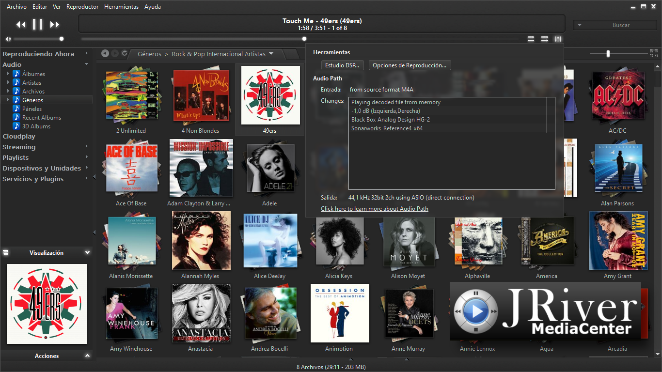Screen dimensions: 662x372
Task: Collapse the Audio section
Action: pyautogui.click(x=87, y=64)
